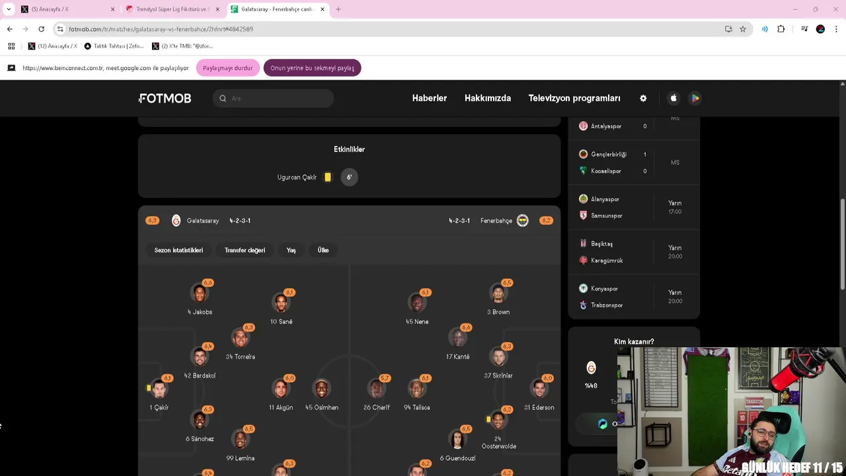Click Cherif player avatar
846x476 pixels.
tap(377, 389)
